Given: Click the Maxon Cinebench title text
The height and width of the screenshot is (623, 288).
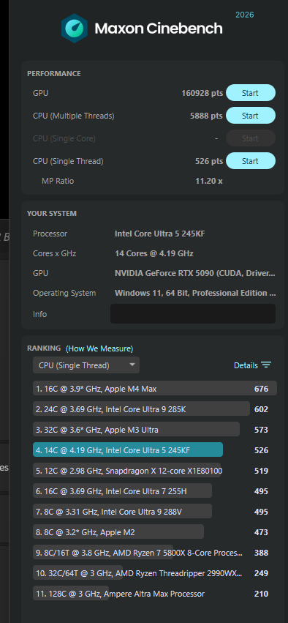Looking at the screenshot, I should (x=159, y=29).
